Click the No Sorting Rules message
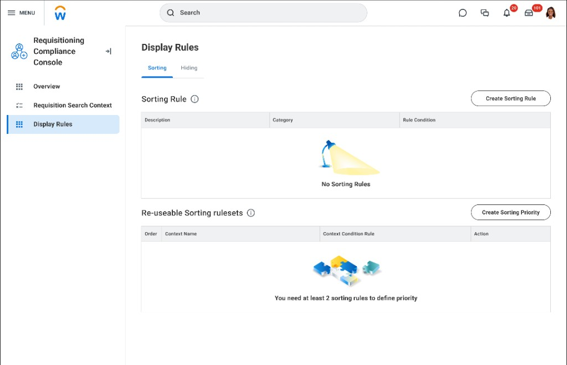567x365 pixels. click(x=346, y=184)
